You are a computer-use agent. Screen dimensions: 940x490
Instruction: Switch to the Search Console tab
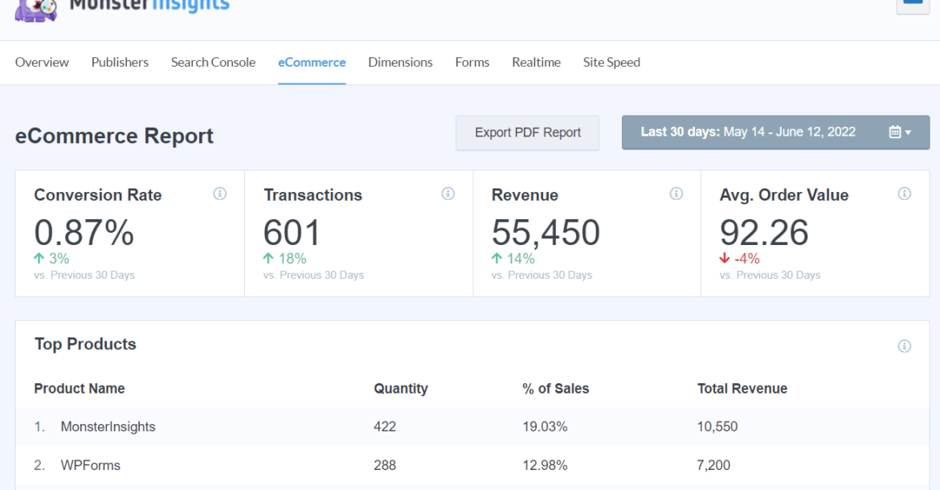click(x=213, y=62)
